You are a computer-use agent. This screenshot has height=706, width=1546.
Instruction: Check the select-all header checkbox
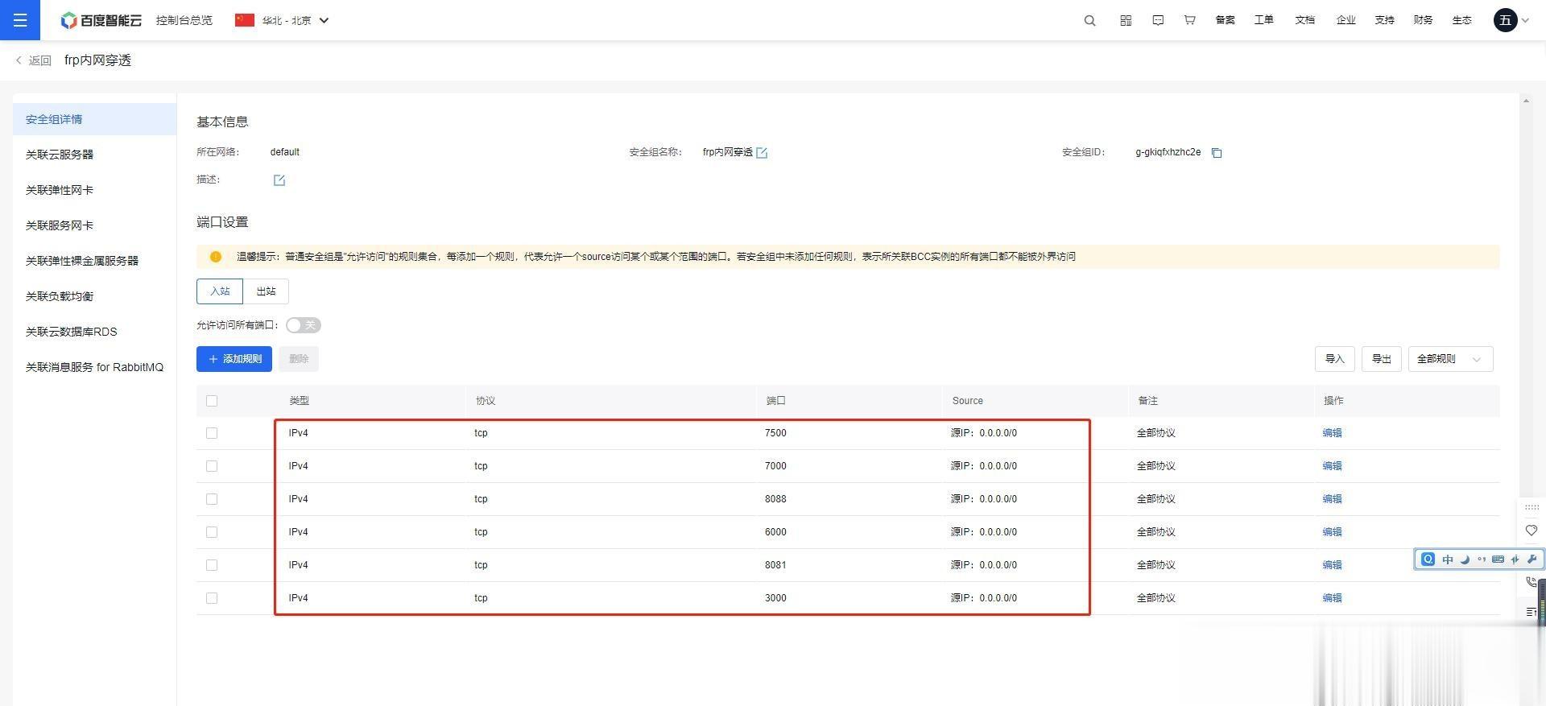pyautogui.click(x=212, y=401)
